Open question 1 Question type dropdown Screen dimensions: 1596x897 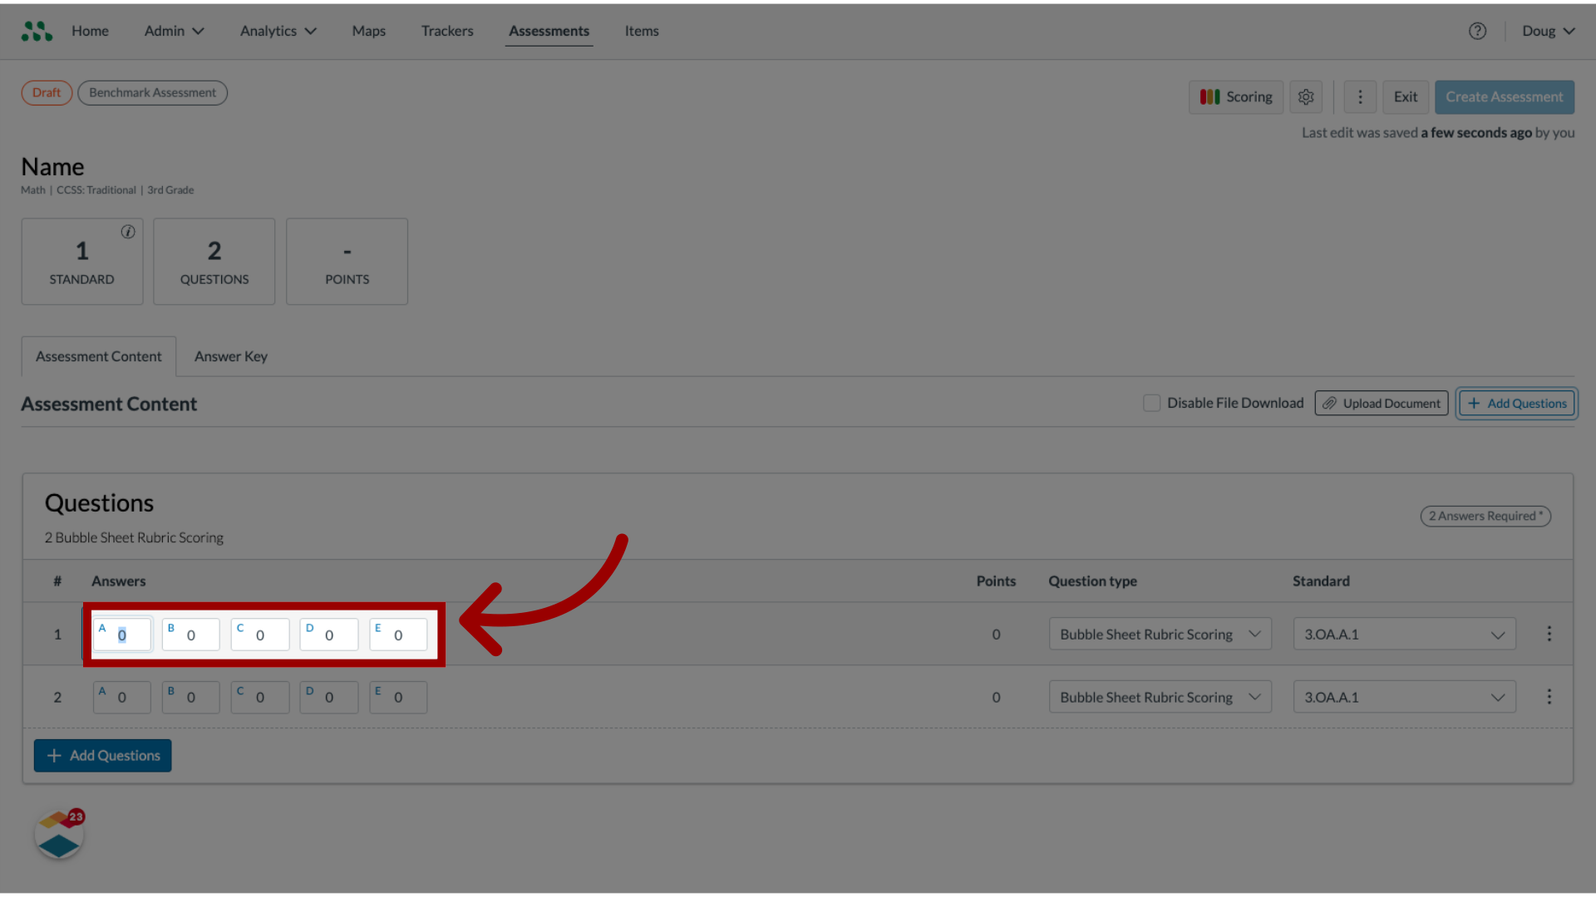1160,634
